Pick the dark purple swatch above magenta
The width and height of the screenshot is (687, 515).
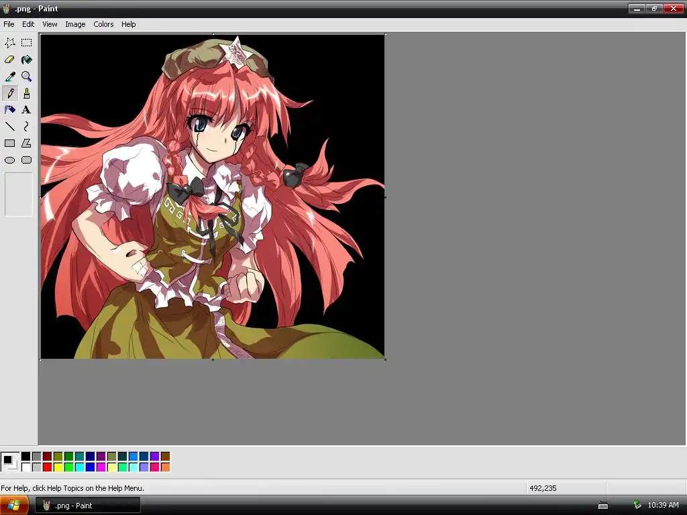click(x=101, y=457)
